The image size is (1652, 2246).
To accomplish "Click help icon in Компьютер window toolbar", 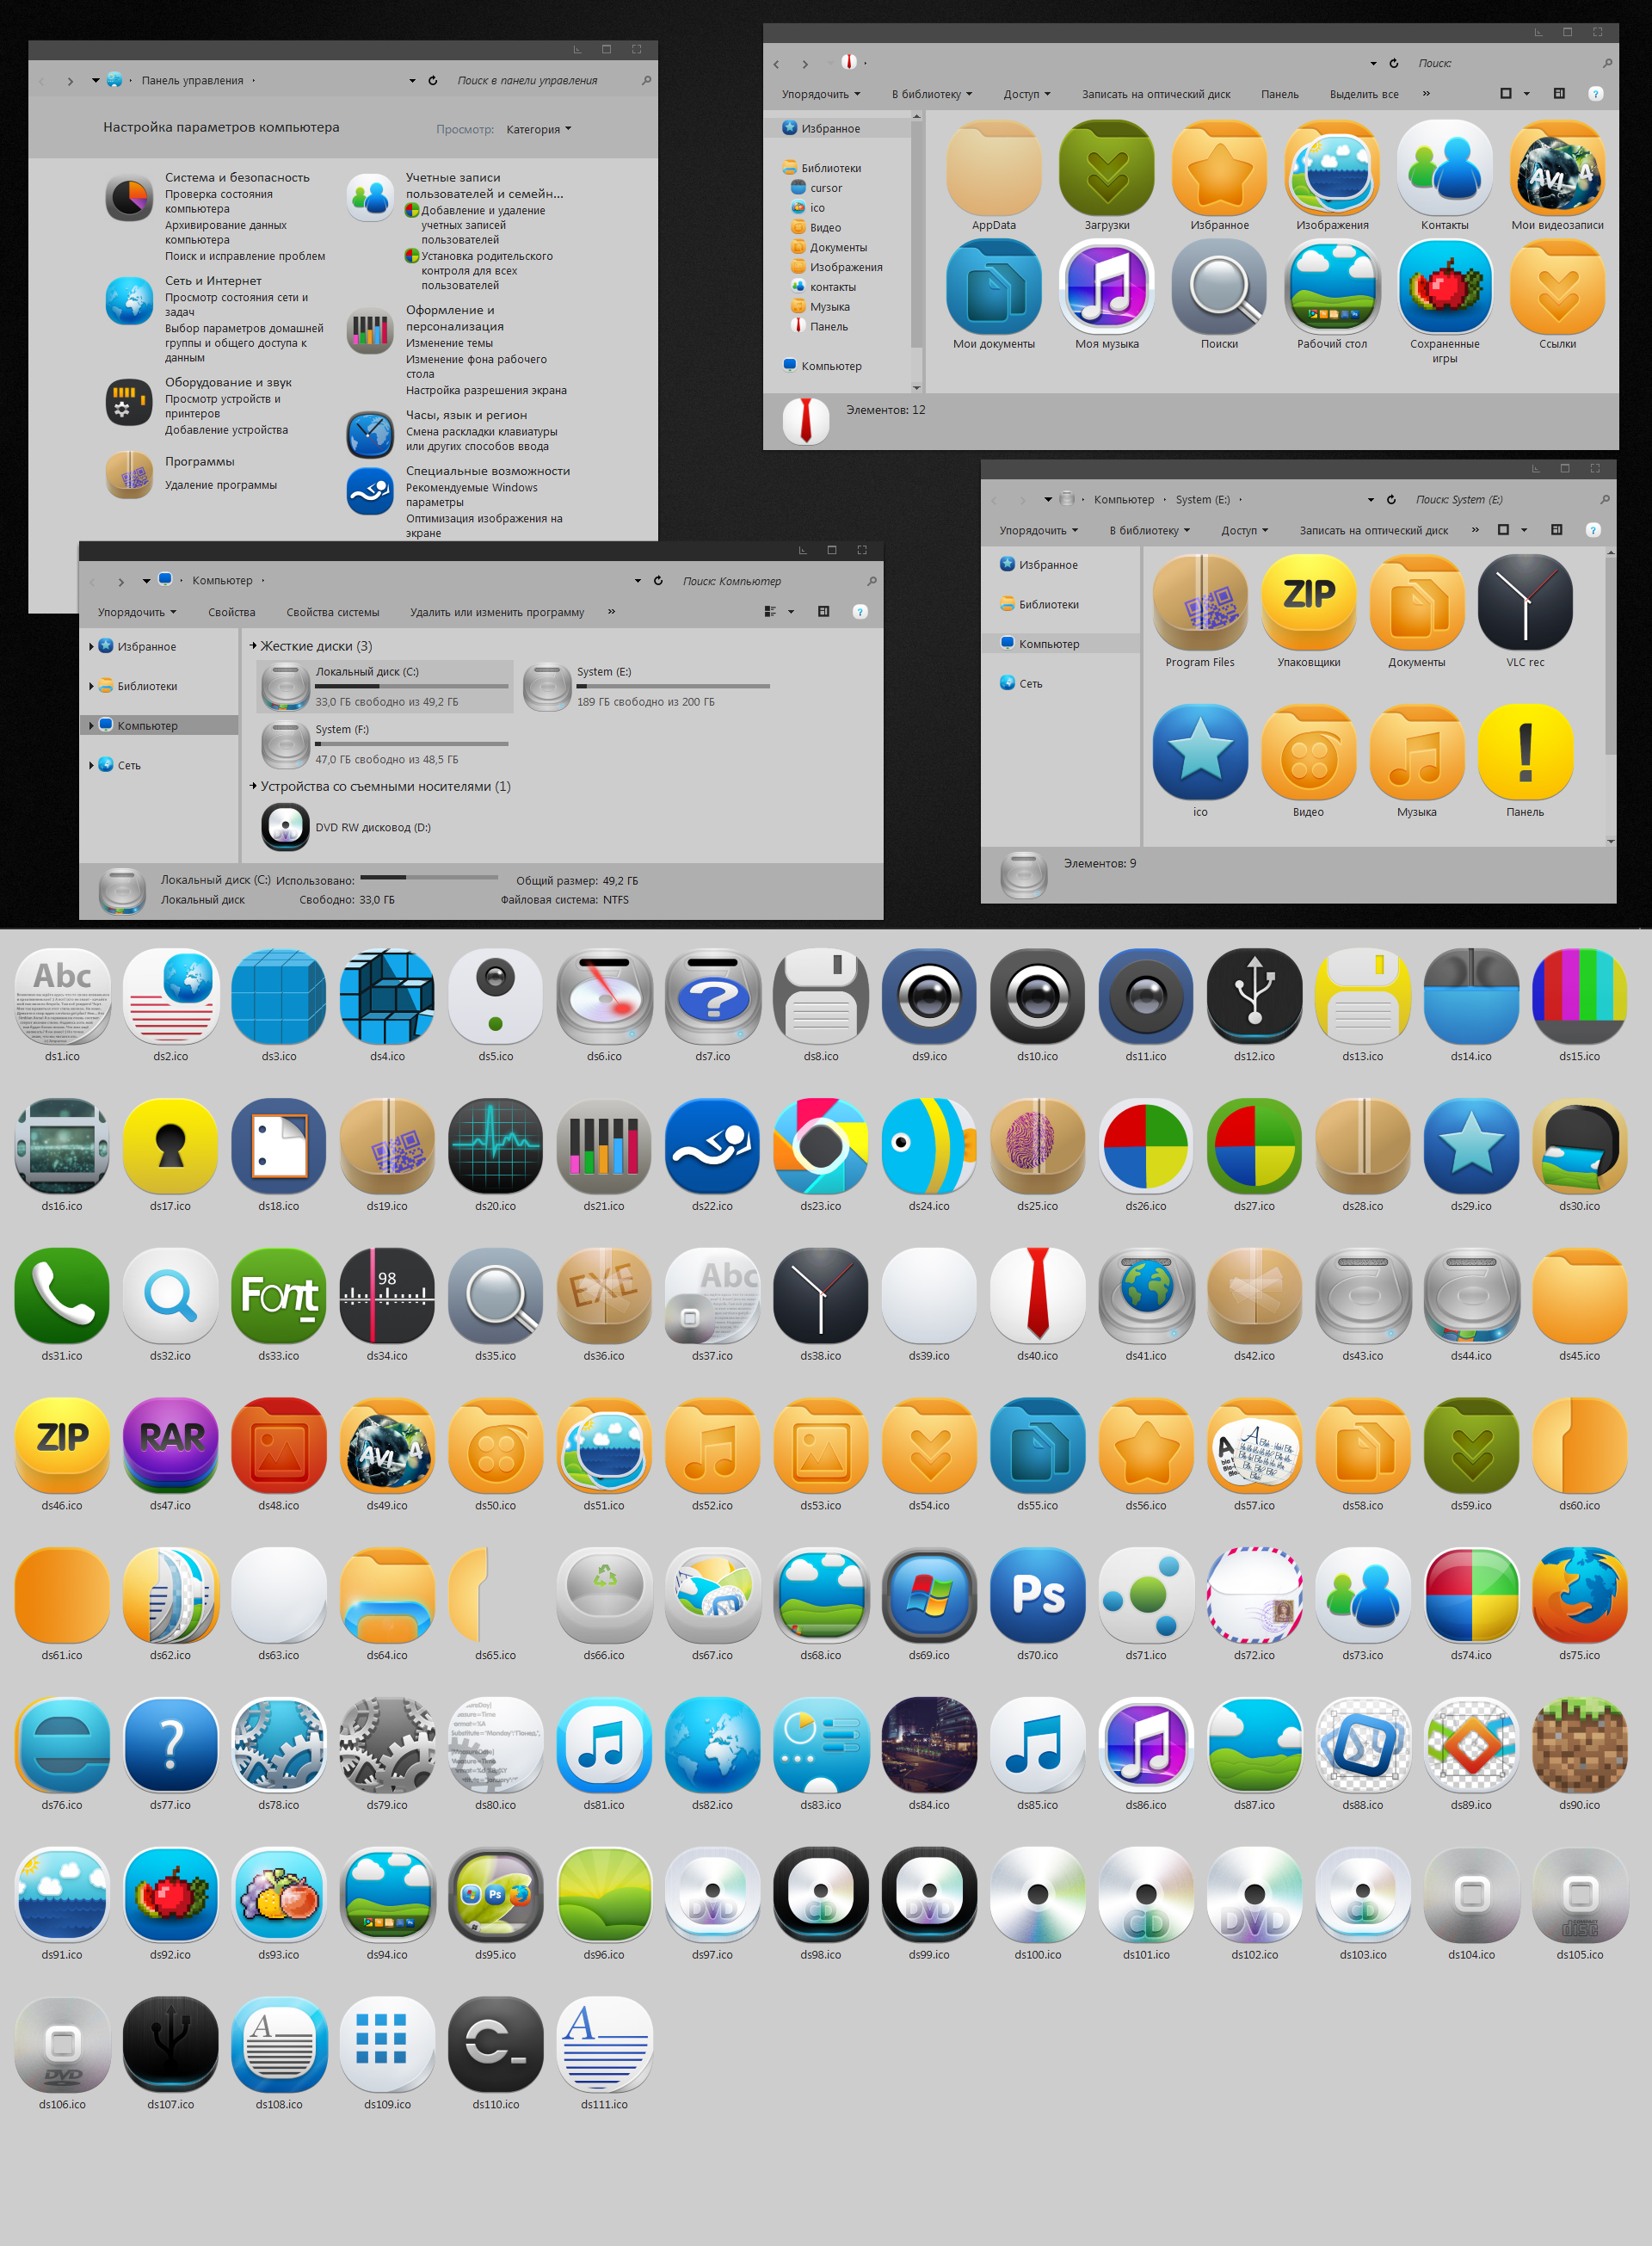I will [860, 612].
